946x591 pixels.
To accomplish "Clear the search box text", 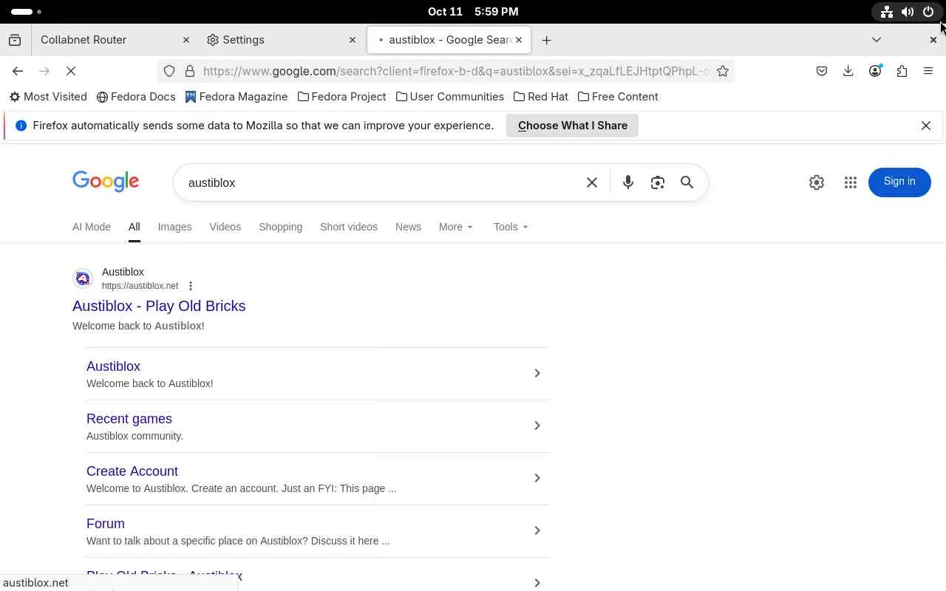I will tap(591, 182).
